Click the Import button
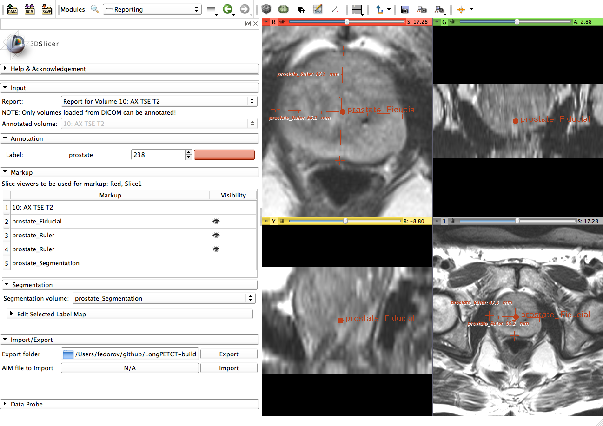603x426 pixels. 229,368
